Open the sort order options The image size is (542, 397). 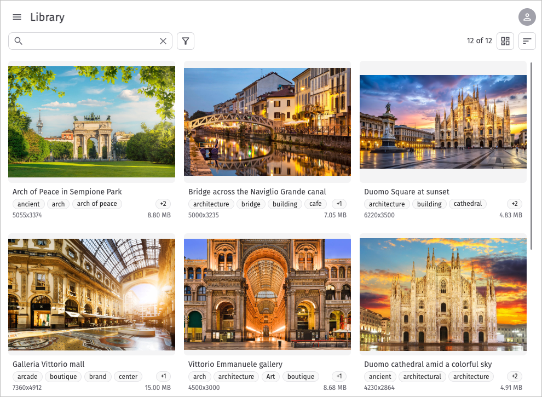[x=527, y=41]
